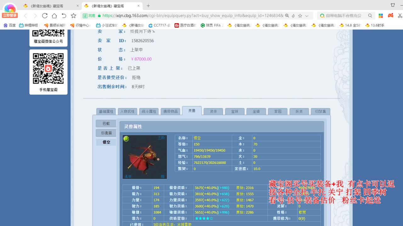Select the 引魂猫 pet button

pos(106,133)
